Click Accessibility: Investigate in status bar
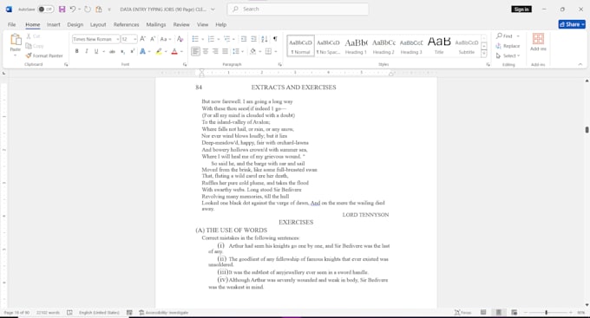The height and width of the screenshot is (318, 590). (164, 312)
